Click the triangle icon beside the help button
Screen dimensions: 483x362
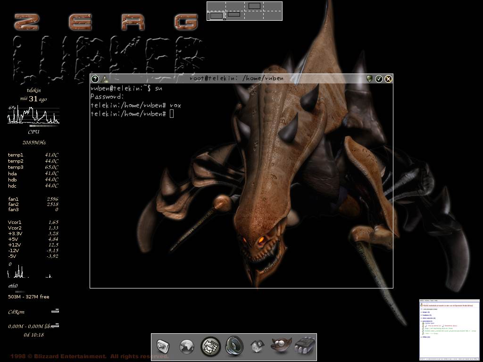[104, 79]
